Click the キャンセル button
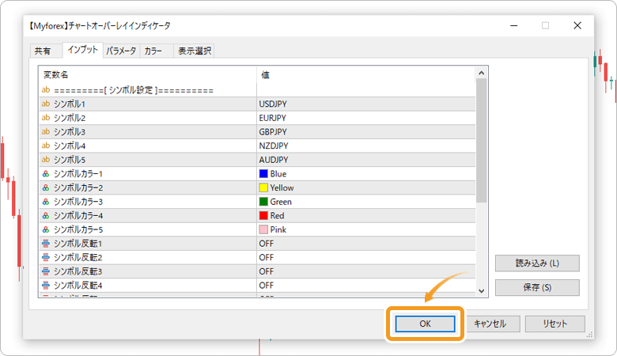 (x=490, y=324)
